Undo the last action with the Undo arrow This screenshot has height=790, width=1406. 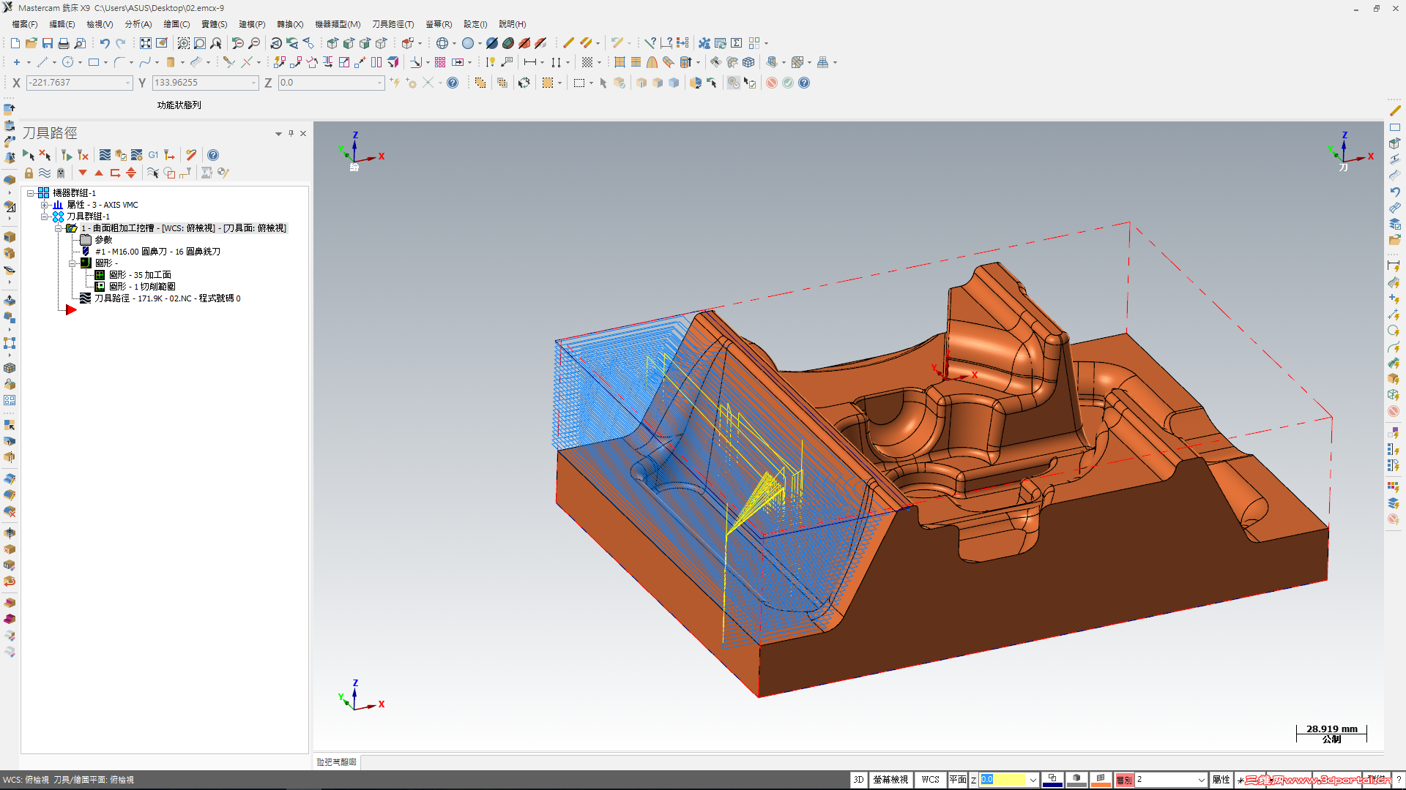pyautogui.click(x=105, y=43)
